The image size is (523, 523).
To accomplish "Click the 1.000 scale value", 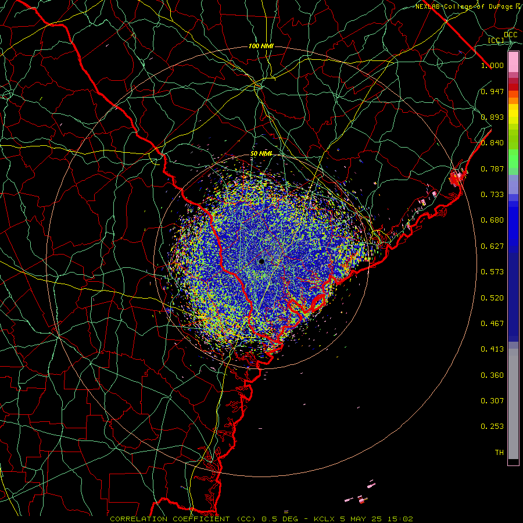I will coord(492,65).
